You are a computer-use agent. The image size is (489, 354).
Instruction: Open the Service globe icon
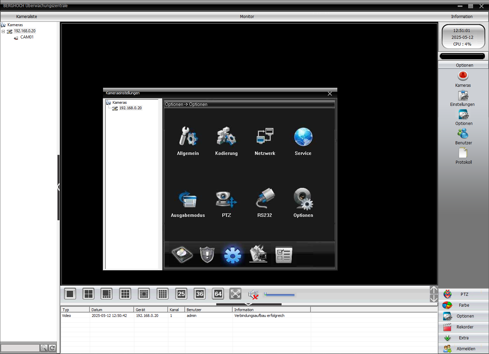click(x=303, y=136)
